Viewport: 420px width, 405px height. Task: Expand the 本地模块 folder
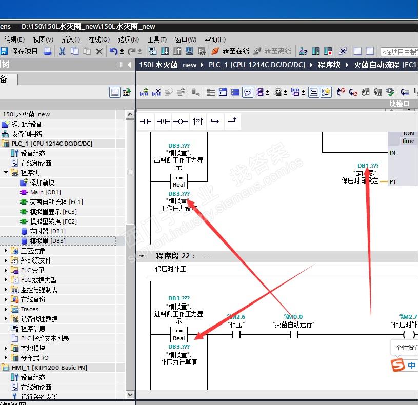pos(5,348)
